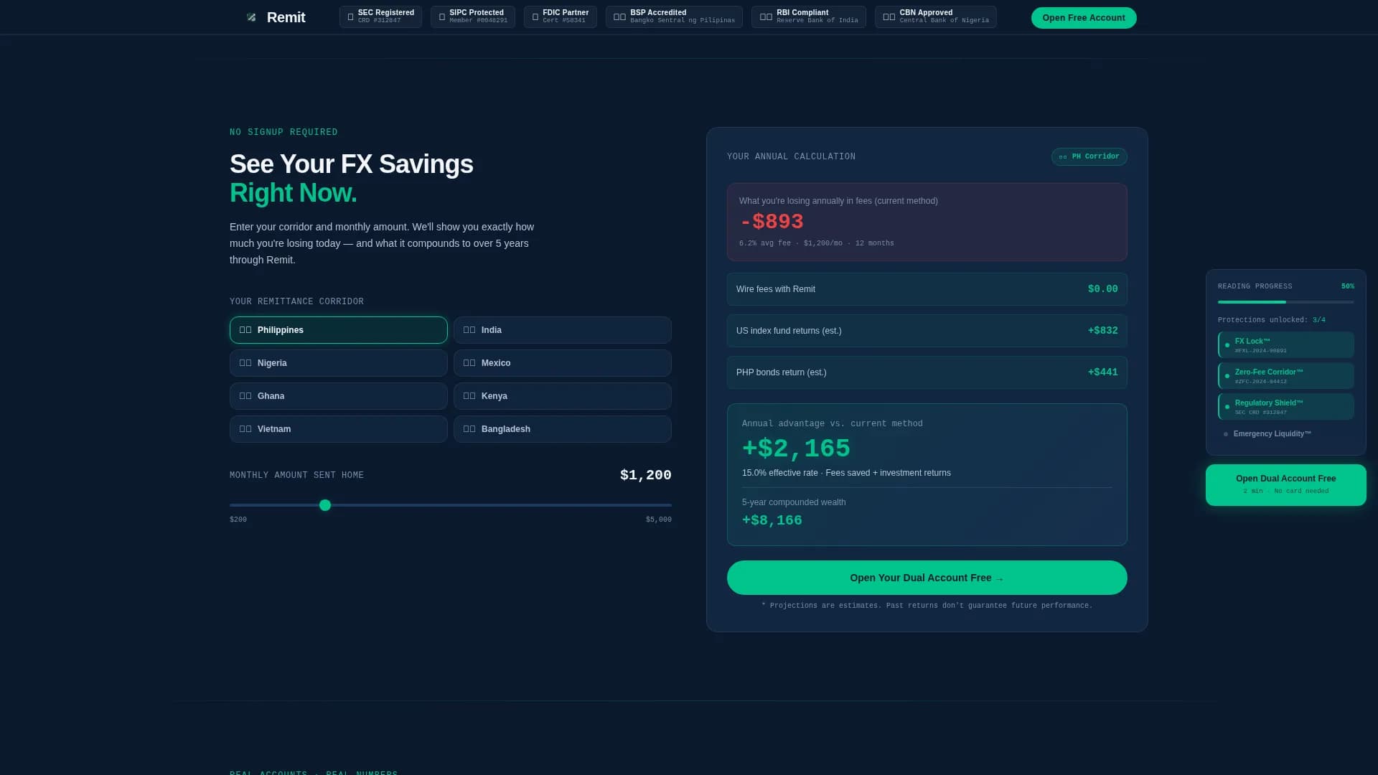Viewport: 1378px width, 775px height.
Task: Click the FDIC Partner badge
Action: (560, 17)
